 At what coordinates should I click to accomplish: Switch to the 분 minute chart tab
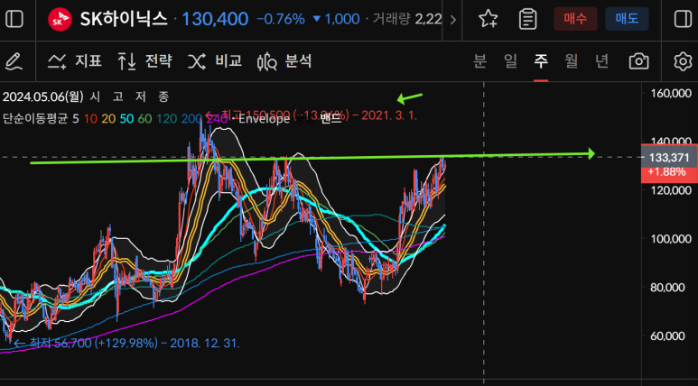tap(479, 61)
